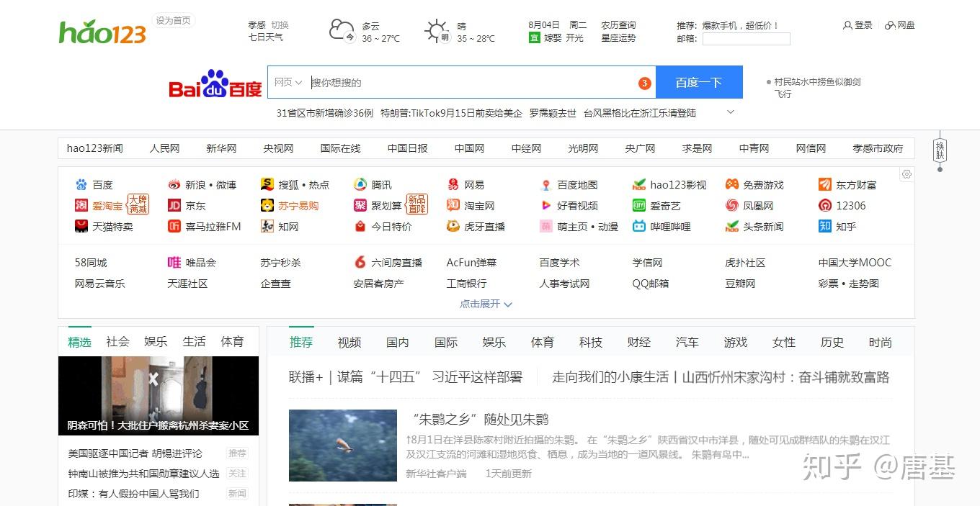Open the 朱鹮 bird article thumbnail
Image resolution: width=980 pixels, height=506 pixels.
coord(343,446)
